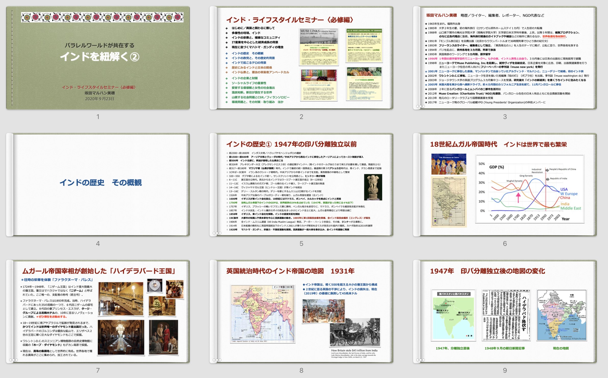Click slide number label 4
Image resolution: width=608 pixels, height=378 pixels.
pos(98,244)
